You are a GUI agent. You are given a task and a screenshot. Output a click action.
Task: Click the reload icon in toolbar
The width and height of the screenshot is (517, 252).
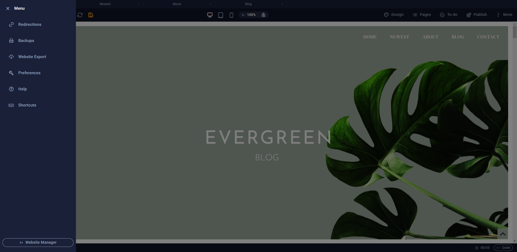pos(80,15)
